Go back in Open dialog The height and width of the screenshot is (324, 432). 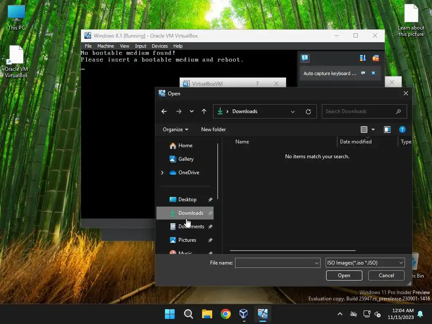point(164,111)
